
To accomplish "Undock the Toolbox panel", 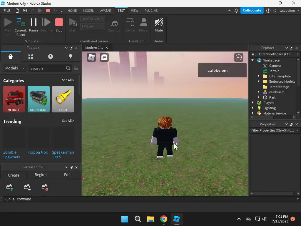I will click(x=71, y=48).
